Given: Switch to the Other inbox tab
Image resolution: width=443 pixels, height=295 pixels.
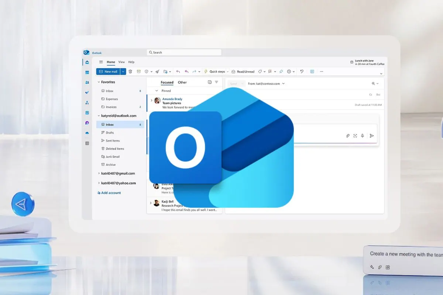Looking at the screenshot, I should coord(182,82).
